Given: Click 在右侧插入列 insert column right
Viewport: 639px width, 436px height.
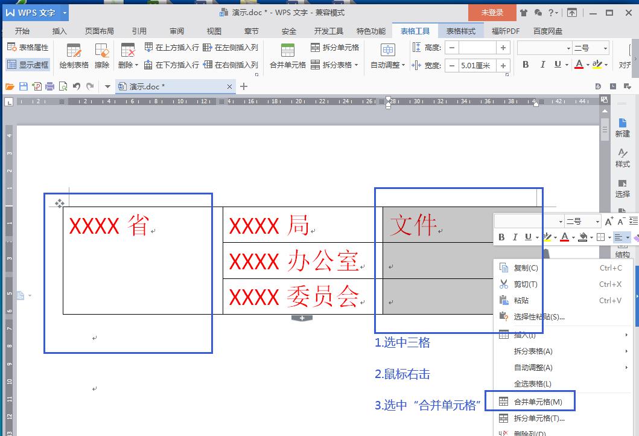Looking at the screenshot, I should 230,65.
